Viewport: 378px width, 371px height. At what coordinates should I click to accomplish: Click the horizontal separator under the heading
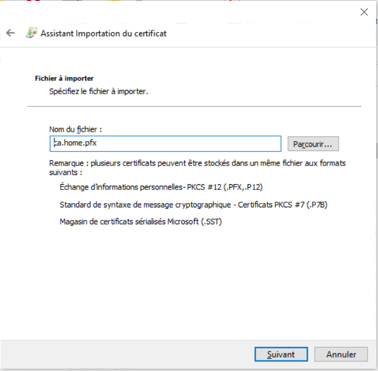194,106
